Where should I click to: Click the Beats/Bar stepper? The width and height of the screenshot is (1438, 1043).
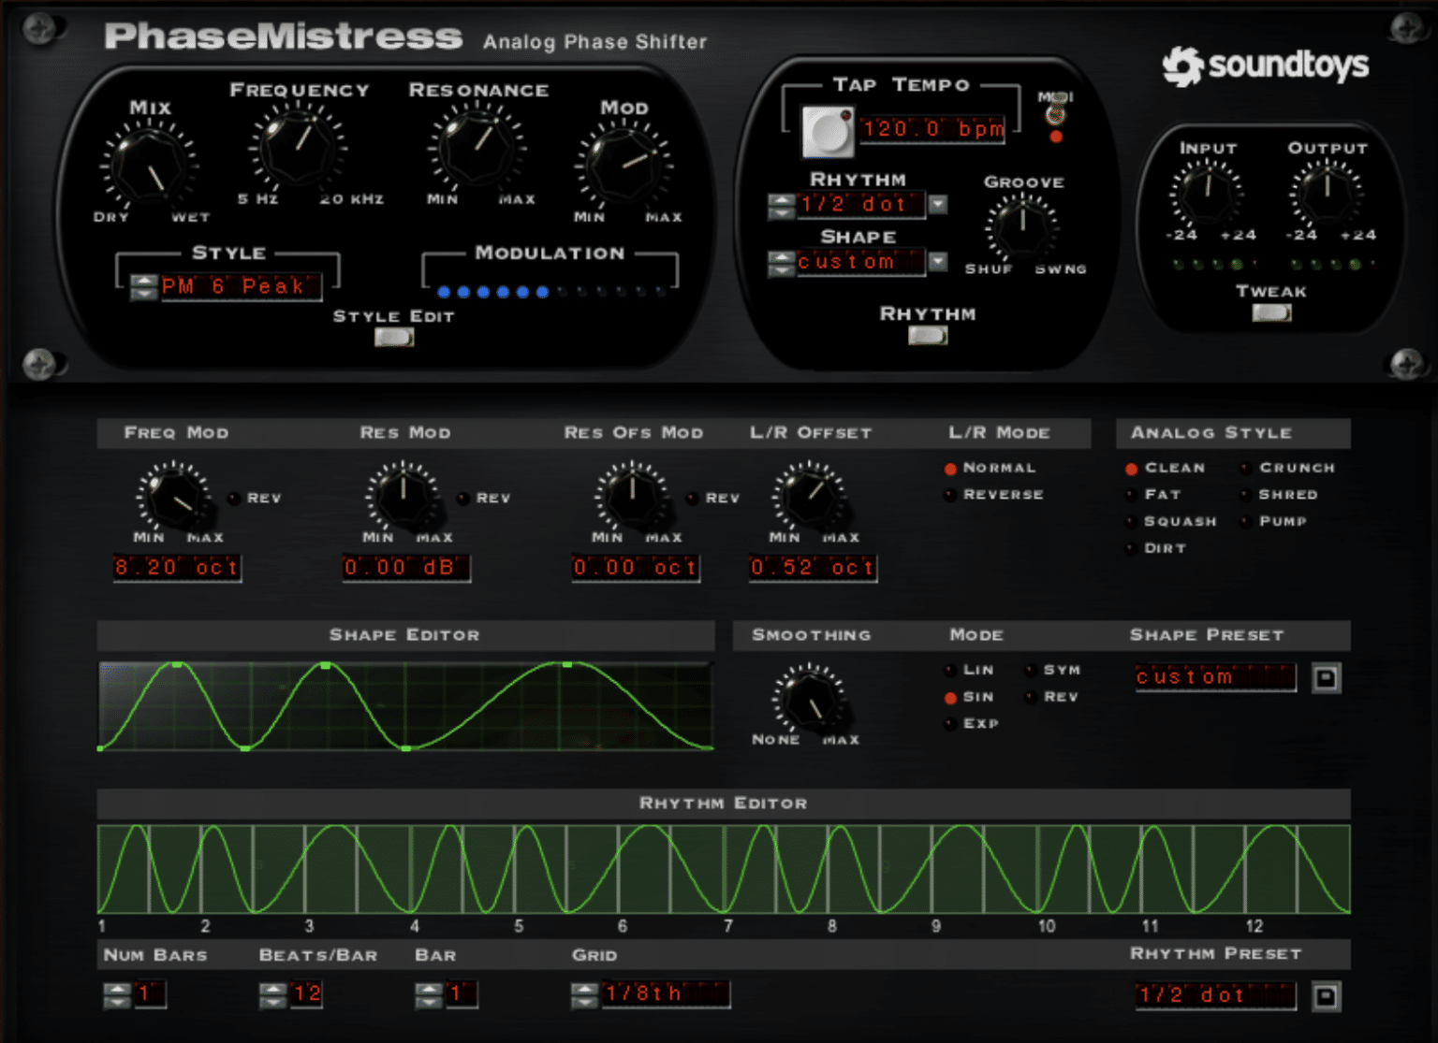(x=272, y=995)
